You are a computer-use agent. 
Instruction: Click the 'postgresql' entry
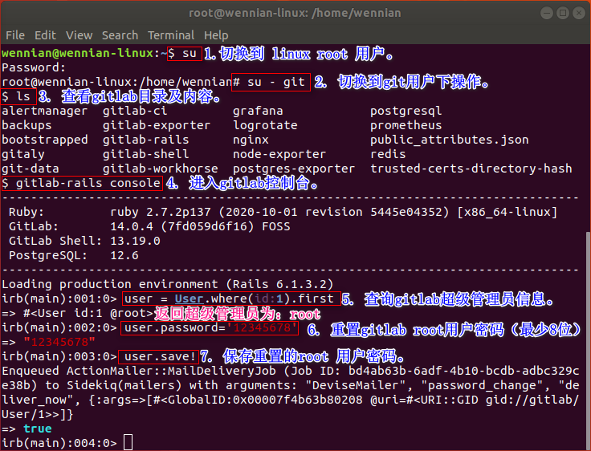coord(406,112)
